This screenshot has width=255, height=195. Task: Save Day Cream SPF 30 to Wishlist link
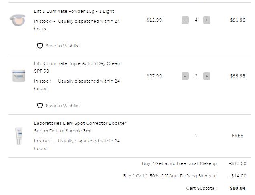tap(63, 106)
